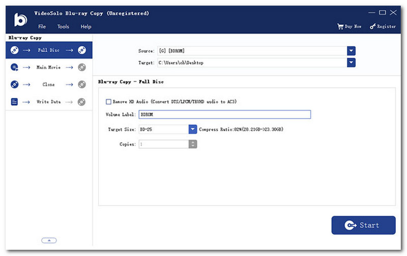This screenshot has height=256, width=407.
Task: Expand the Target path dropdown
Action: [351, 63]
